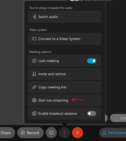Click the video system cast icon
The width and height of the screenshot is (126, 141).
[x=34, y=39]
